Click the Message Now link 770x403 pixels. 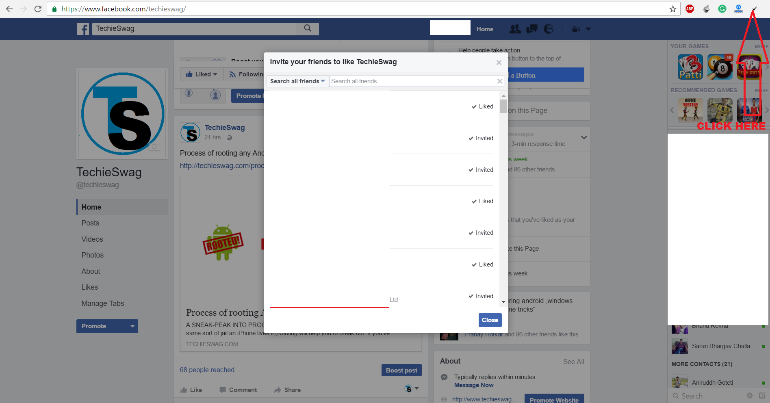tap(474, 385)
